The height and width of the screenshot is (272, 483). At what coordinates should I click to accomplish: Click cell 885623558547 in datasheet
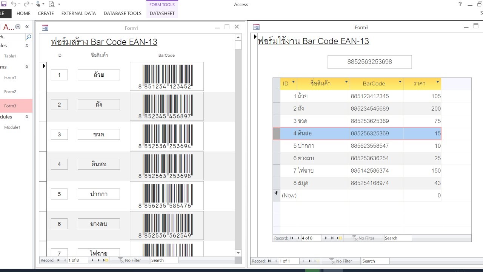(377, 146)
